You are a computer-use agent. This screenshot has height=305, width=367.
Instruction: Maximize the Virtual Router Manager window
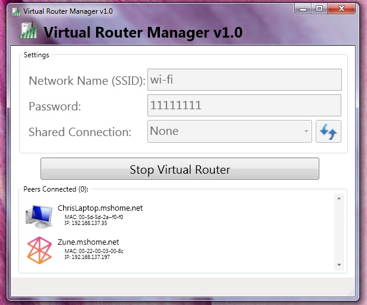pyautogui.click(x=319, y=9)
